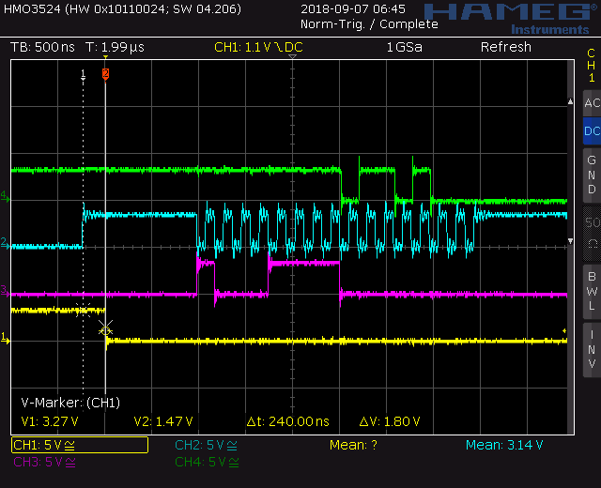Screen dimensions: 601x488
Task: Click the cyan Mean: 3.14 V measurement
Action: pos(504,445)
